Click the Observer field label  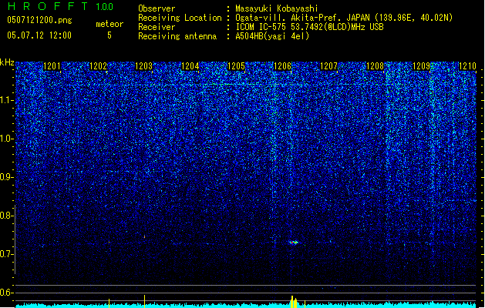[157, 8]
